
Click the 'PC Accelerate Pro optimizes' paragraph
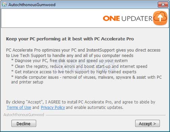click(83, 53)
